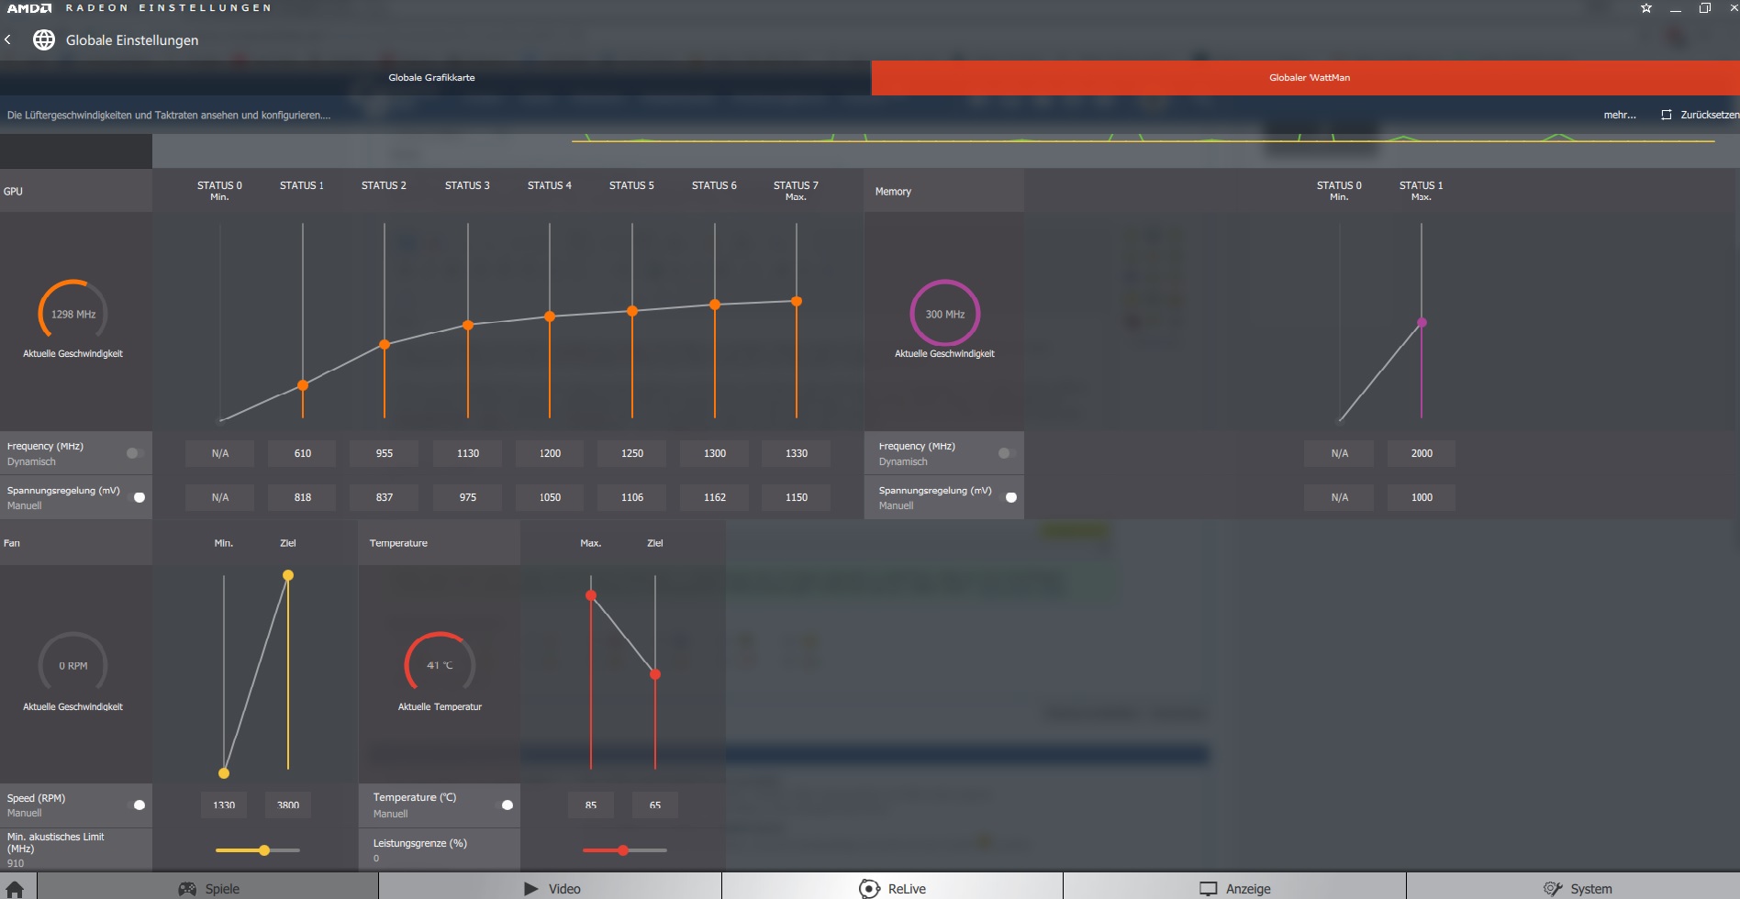Click GPU Status 4 voltage field 1050
The image size is (1740, 899).
point(550,497)
